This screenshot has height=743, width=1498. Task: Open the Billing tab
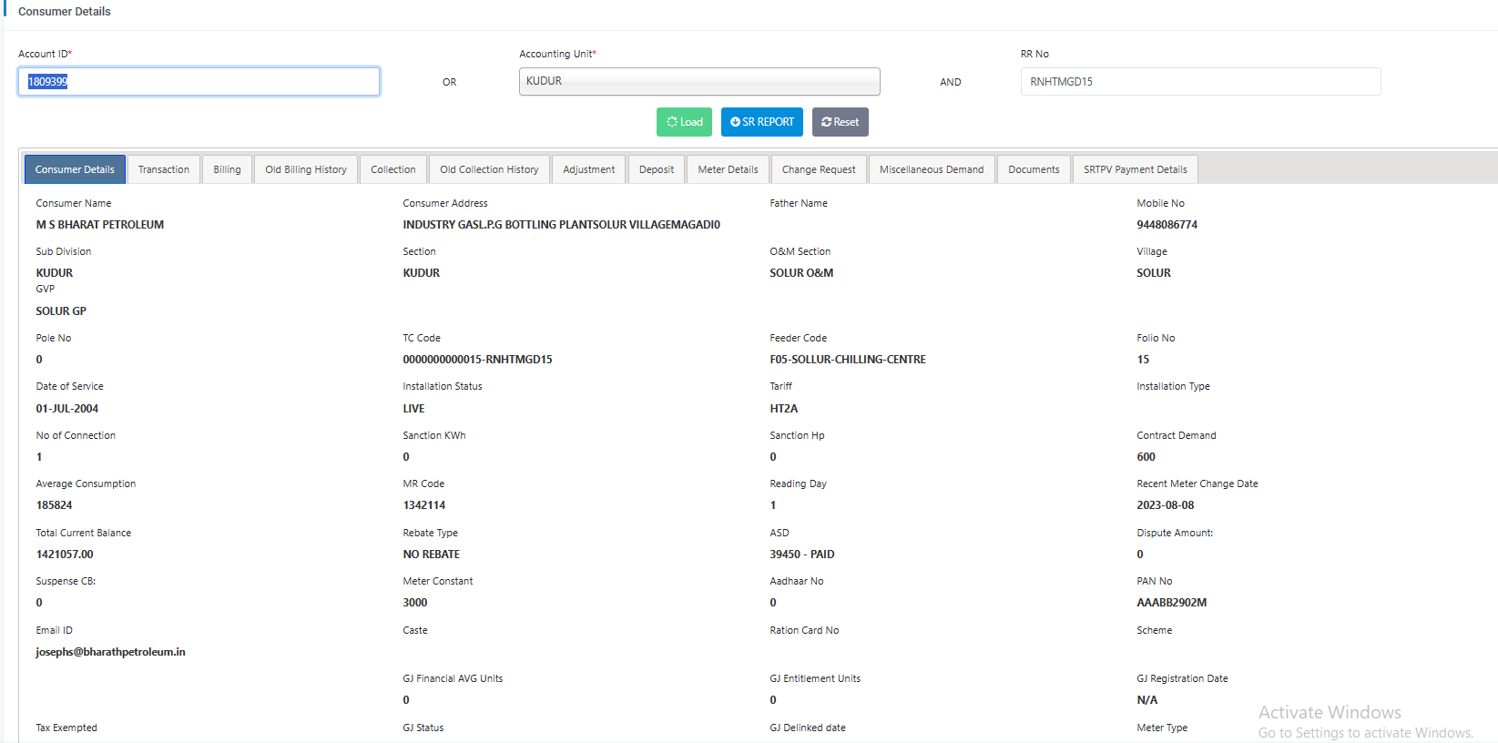(x=227, y=169)
